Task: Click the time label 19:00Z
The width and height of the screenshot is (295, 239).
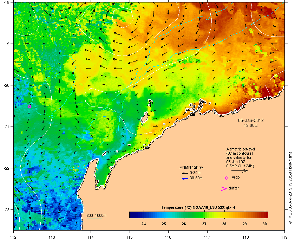Action: 251,125
